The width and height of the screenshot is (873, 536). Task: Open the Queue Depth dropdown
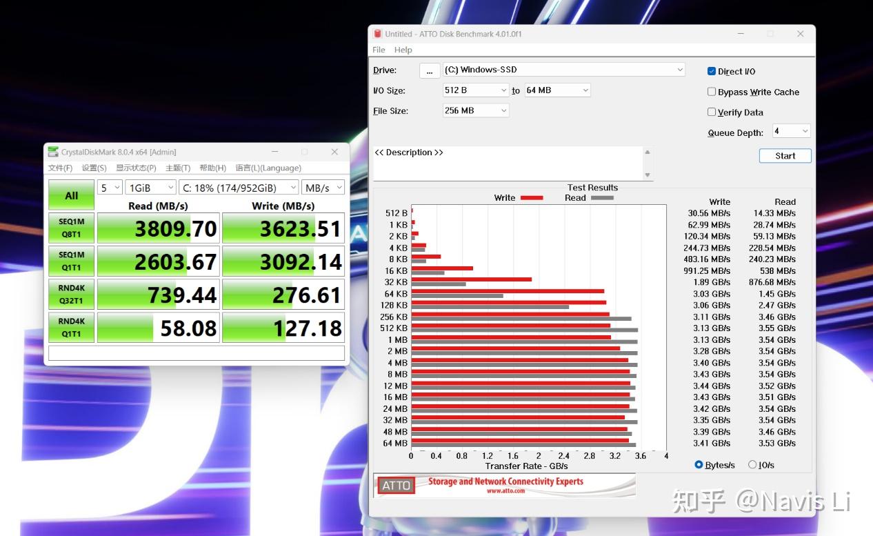[791, 131]
